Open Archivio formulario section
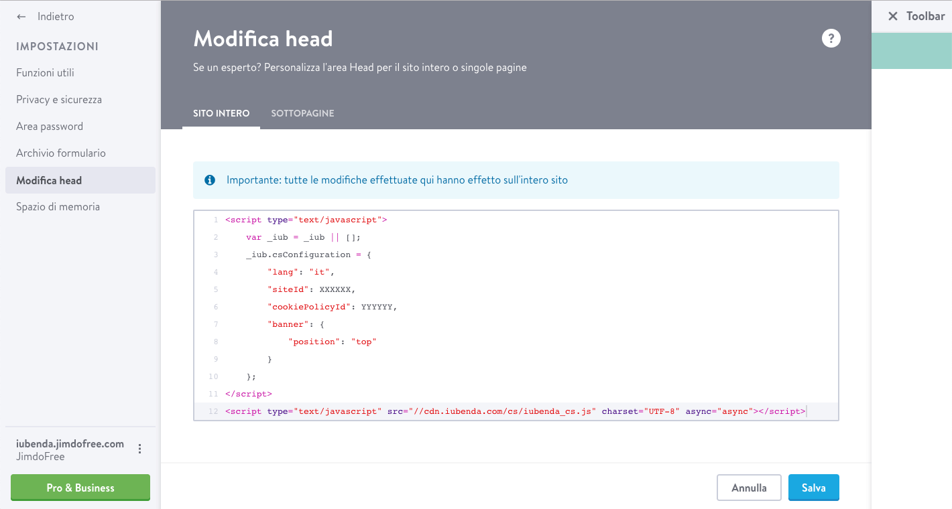The image size is (952, 509). (61, 153)
